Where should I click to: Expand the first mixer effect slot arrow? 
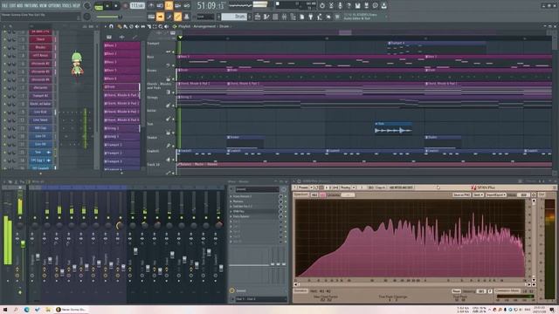[231, 196]
